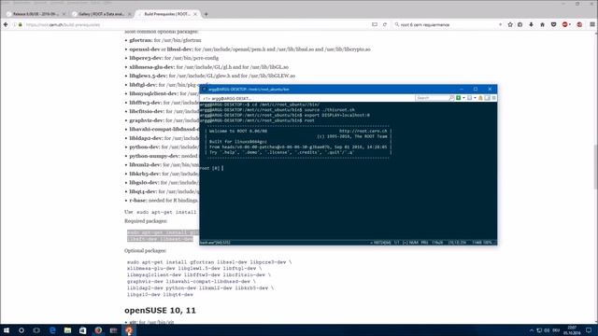Click ConEmu status bar bash.exe entry
The width and height of the screenshot is (598, 336).
pos(215,243)
